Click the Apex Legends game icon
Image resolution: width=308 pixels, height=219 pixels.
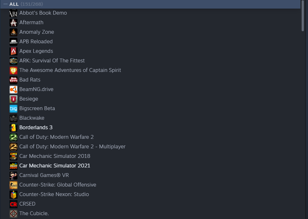13,51
